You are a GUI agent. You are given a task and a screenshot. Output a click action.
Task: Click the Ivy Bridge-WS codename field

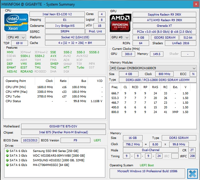pyautogui.click(x=65, y=26)
